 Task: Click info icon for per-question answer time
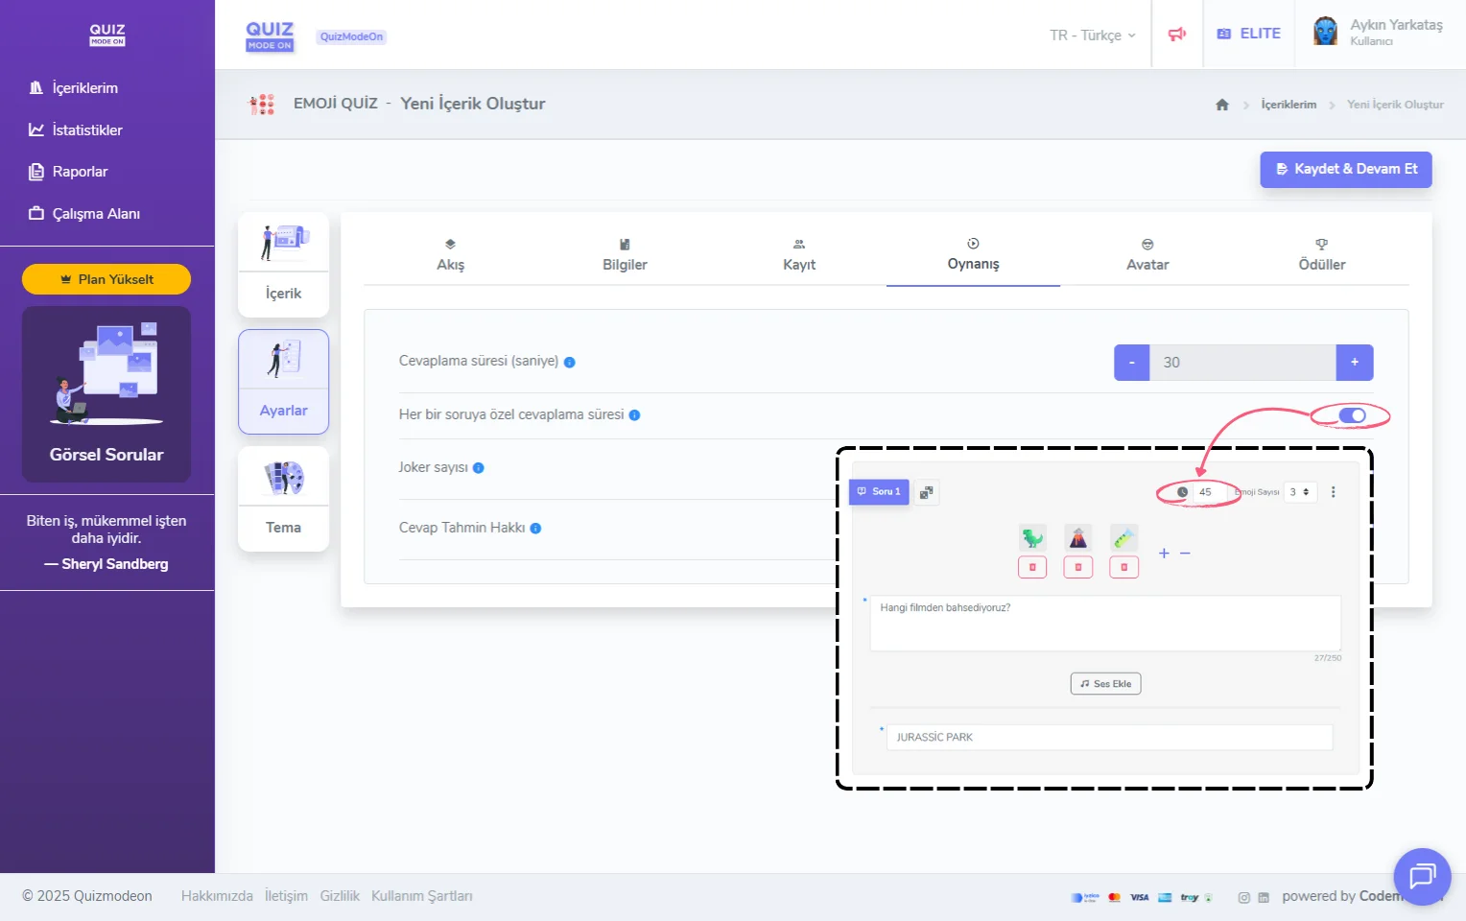pyautogui.click(x=634, y=415)
